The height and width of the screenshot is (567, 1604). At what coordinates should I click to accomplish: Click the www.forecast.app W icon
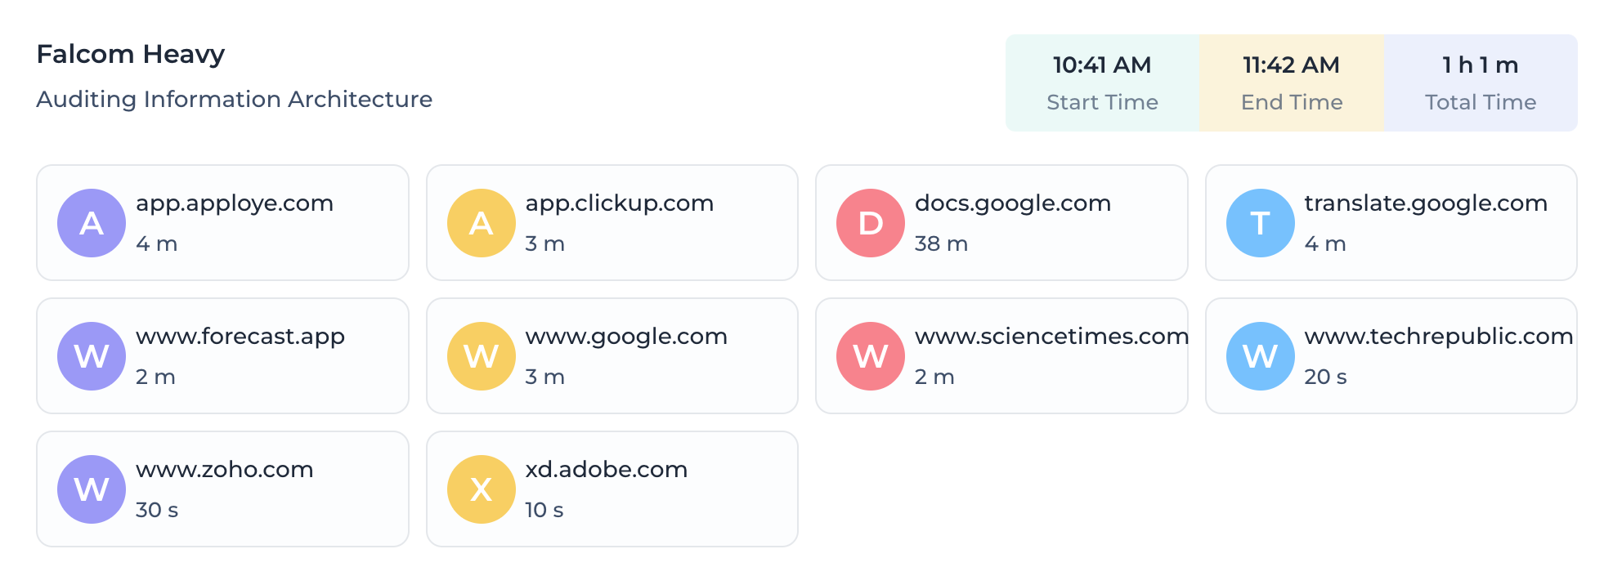click(92, 355)
